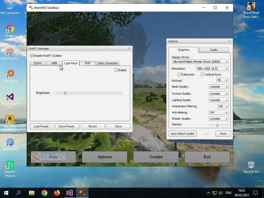The height and width of the screenshot is (198, 264).
Task: Open the Refresh rate dropdown
Action: [222, 80]
